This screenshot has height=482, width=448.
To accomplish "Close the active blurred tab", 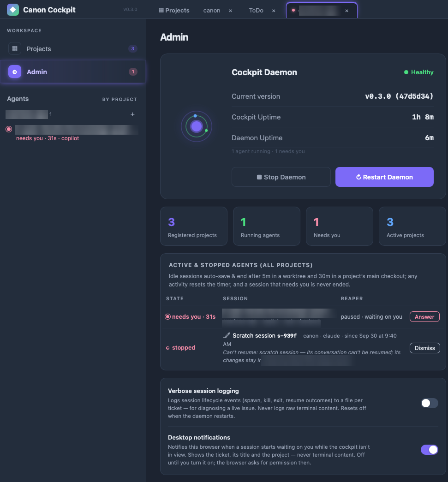I will pos(346,11).
